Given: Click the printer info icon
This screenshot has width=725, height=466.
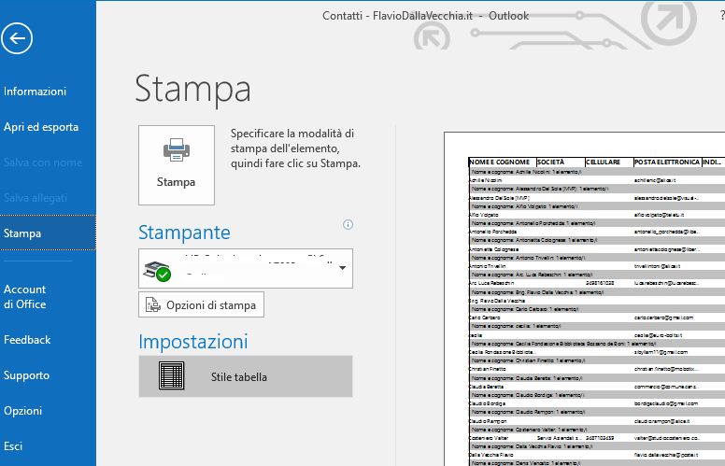Looking at the screenshot, I should (x=348, y=225).
